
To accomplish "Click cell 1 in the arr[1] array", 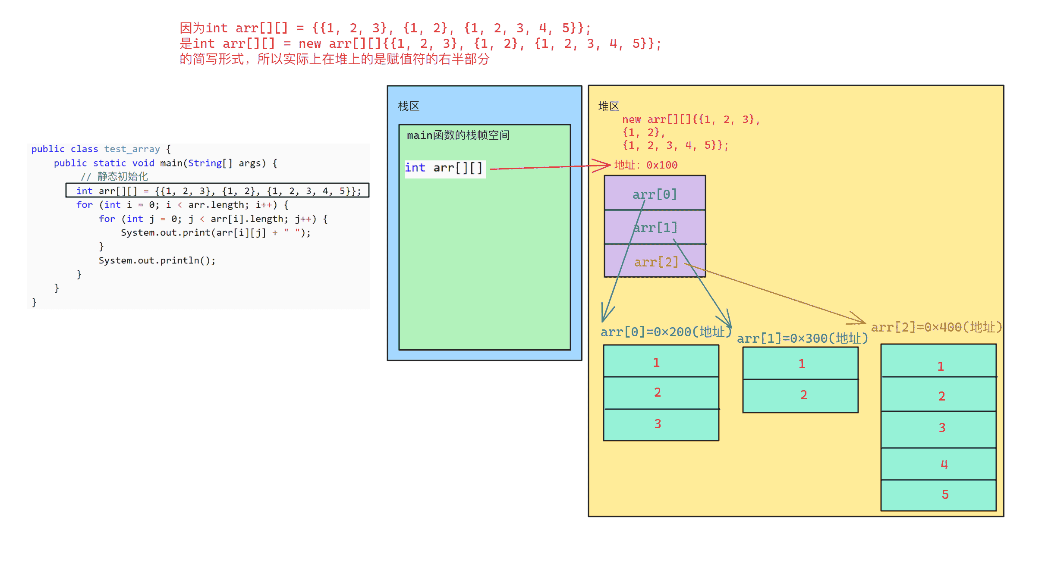I will pyautogui.click(x=800, y=363).
